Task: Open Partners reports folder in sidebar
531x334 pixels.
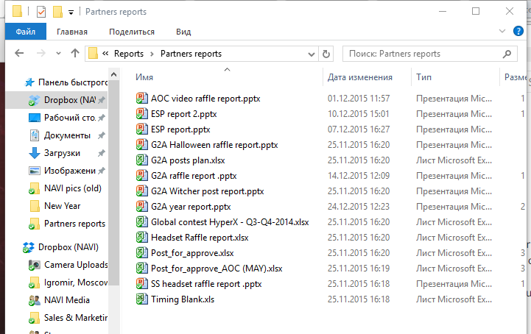Action: coord(74,224)
